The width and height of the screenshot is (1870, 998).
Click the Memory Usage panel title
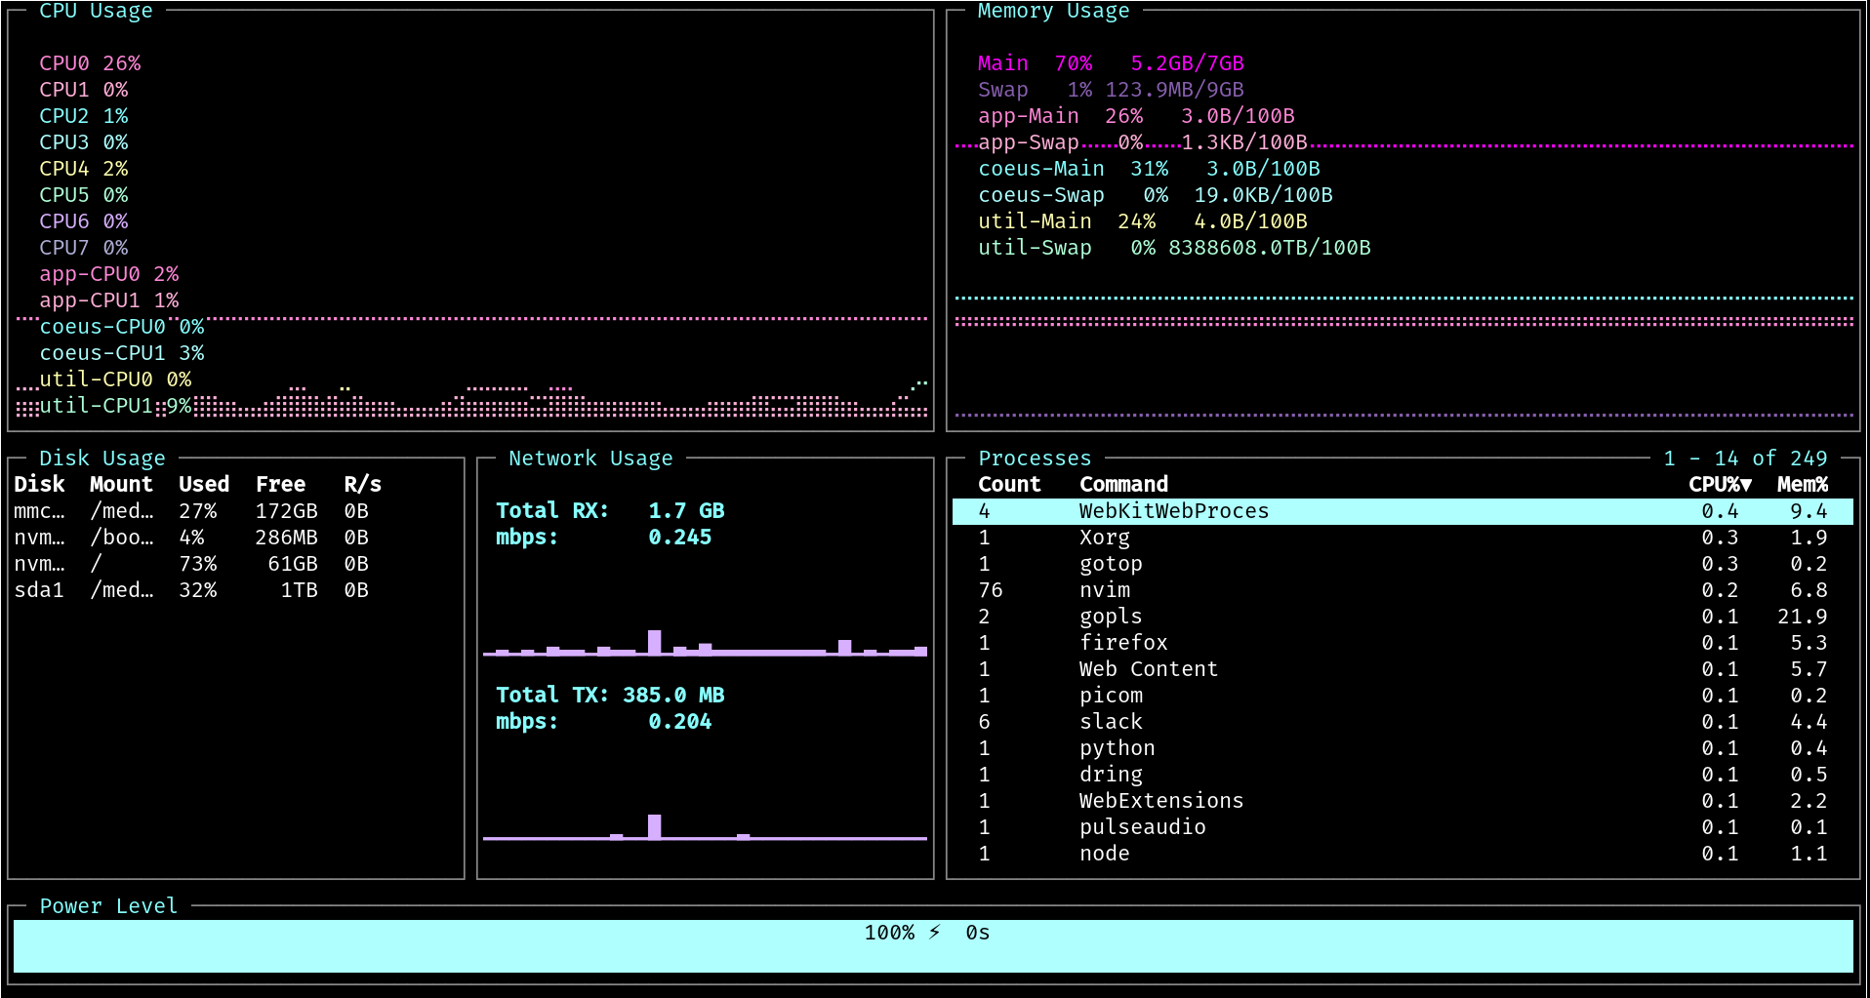tap(1053, 11)
